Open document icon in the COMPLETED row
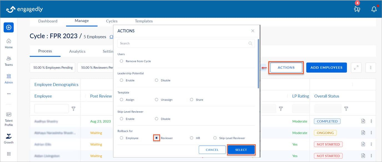This screenshot has height=162, width=382. pos(363,121)
